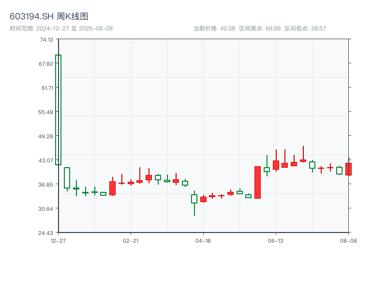Click the 24.43 price at the y-axis bottom
Screen dimensions: 387x290
click(47, 232)
